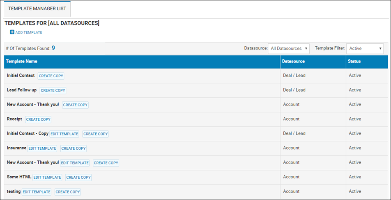Viewport: 391px width, 200px height.
Task: Click Deal / Lead in Lead Follow up row
Action: point(294,90)
